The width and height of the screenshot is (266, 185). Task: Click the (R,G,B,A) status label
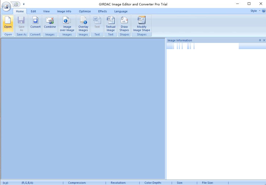(x=27, y=183)
